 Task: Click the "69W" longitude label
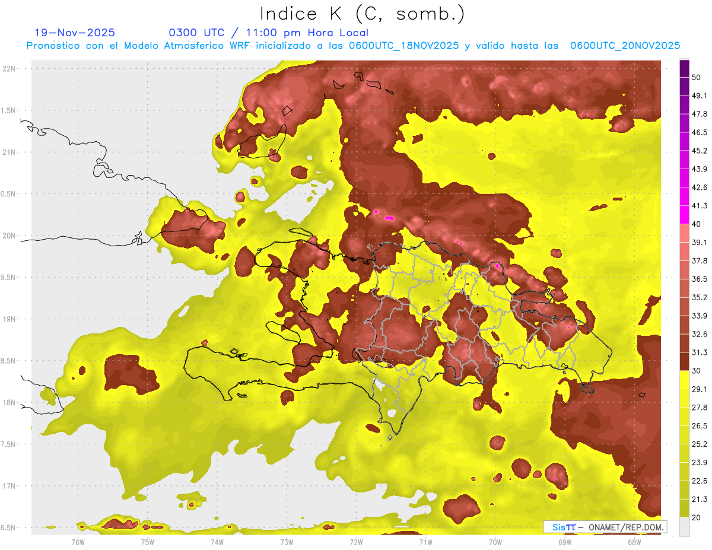(x=564, y=542)
